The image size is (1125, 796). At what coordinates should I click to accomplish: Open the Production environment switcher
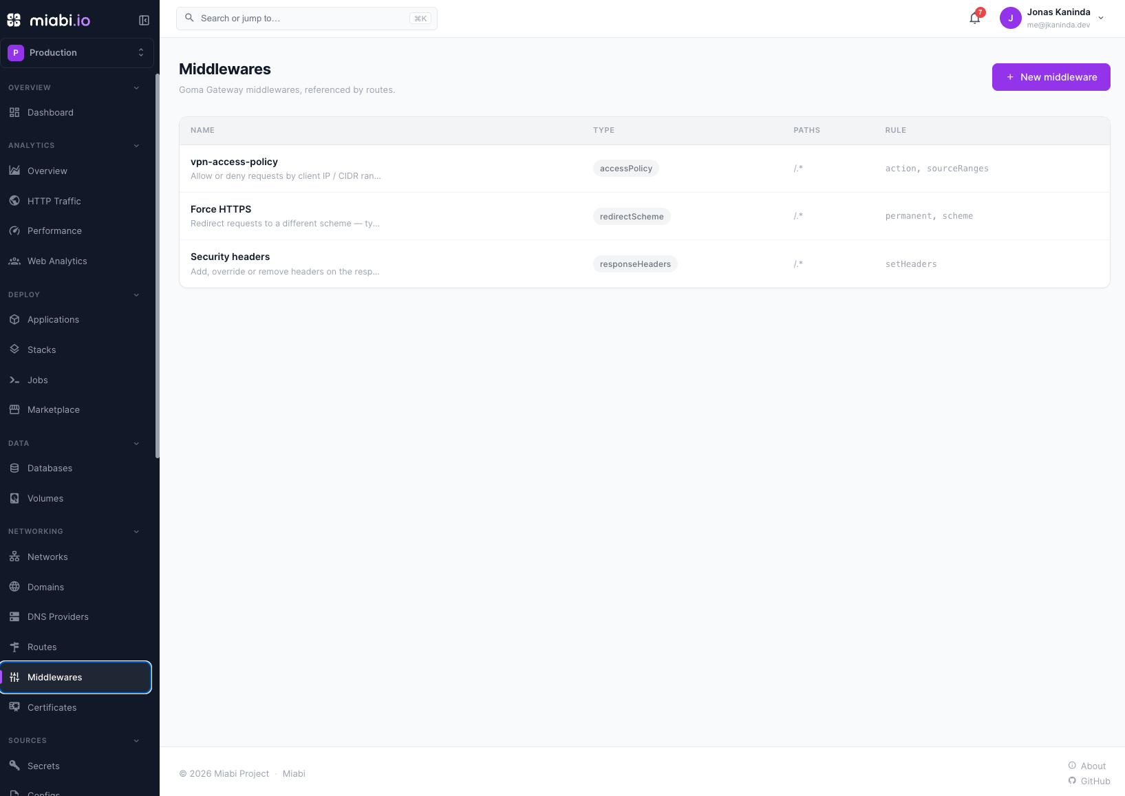point(76,53)
